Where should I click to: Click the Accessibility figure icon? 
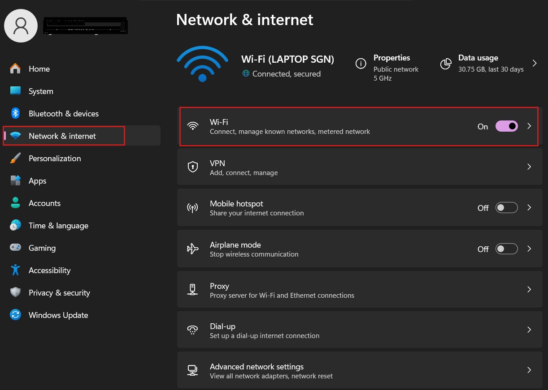point(15,270)
